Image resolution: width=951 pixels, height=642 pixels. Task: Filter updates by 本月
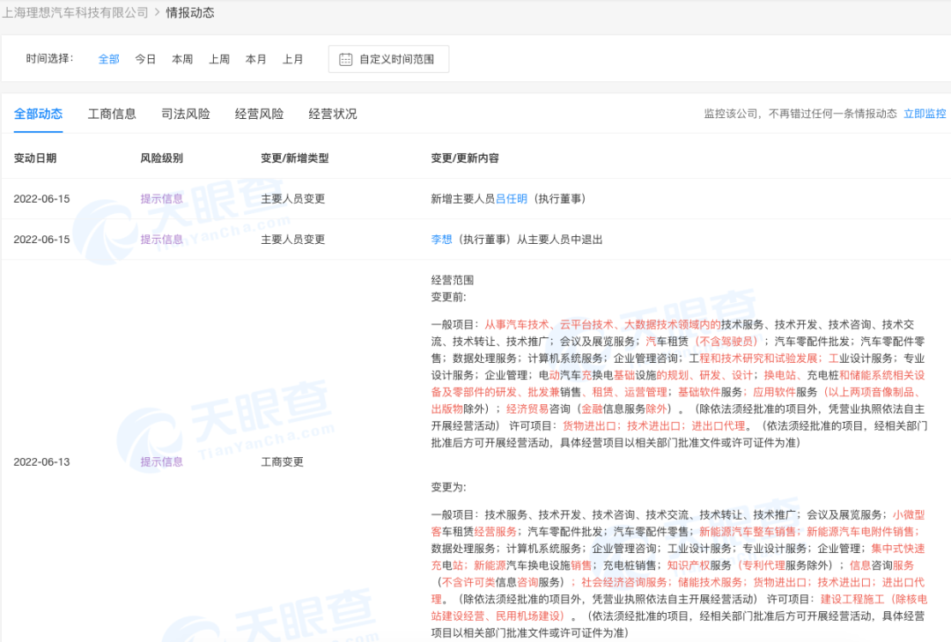(x=256, y=59)
